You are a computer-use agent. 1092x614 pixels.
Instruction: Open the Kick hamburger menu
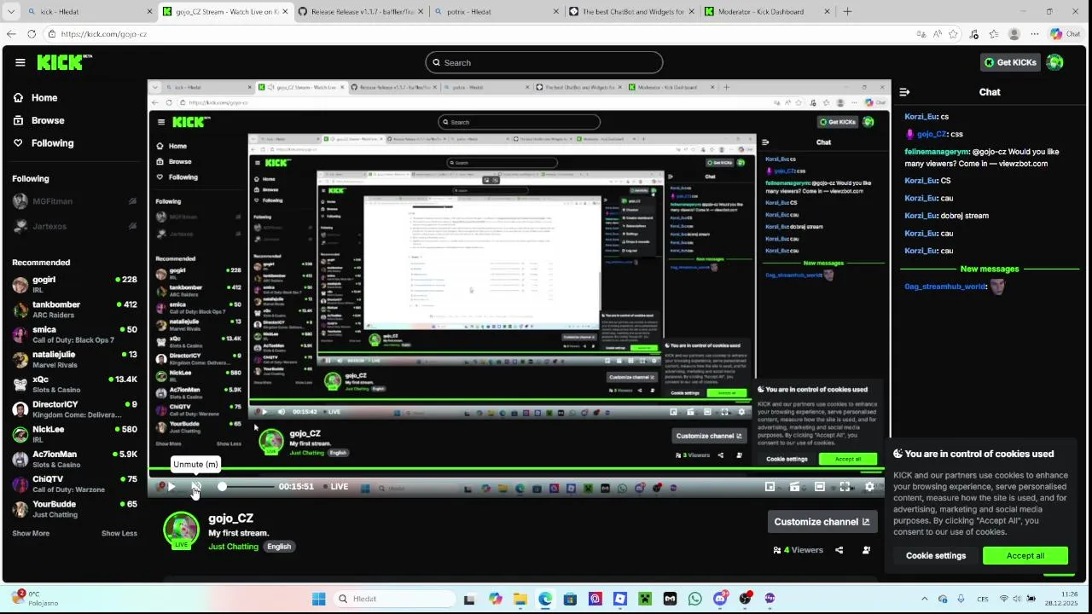(x=20, y=62)
